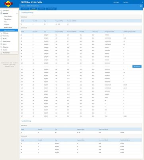Collapse the Internet menu chevron in the sidebar
Viewport: 144px width, 160px height.
[x=17, y=14]
